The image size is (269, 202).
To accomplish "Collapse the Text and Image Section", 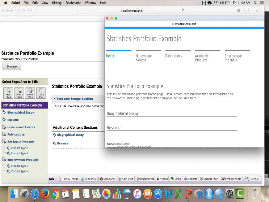I will (x=55, y=99).
